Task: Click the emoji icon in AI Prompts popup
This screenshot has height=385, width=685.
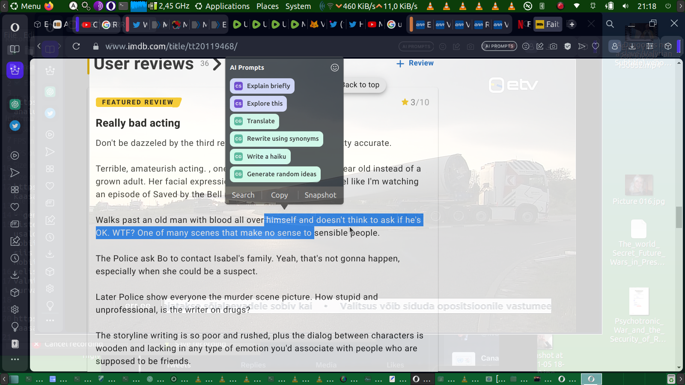Action: [x=335, y=68]
